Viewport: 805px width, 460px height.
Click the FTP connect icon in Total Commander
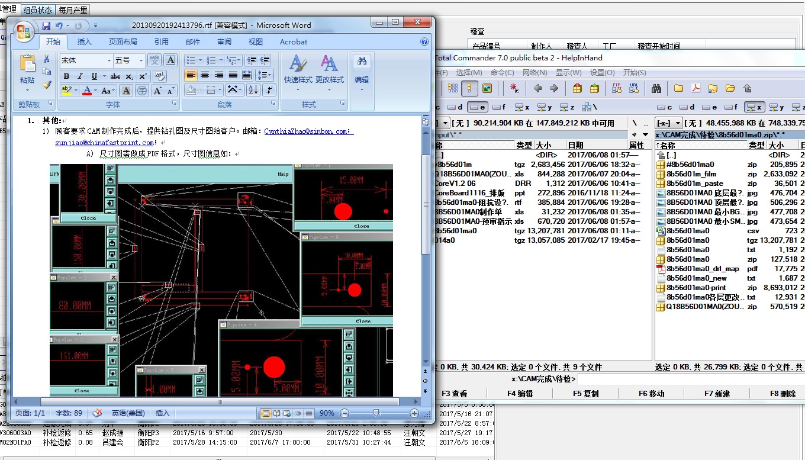[616, 88]
